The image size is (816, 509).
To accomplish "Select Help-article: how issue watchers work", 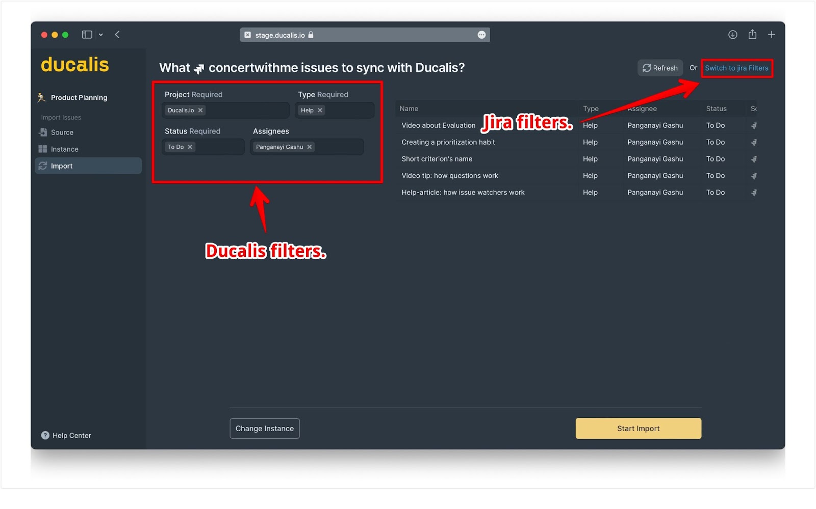I will 463,193.
